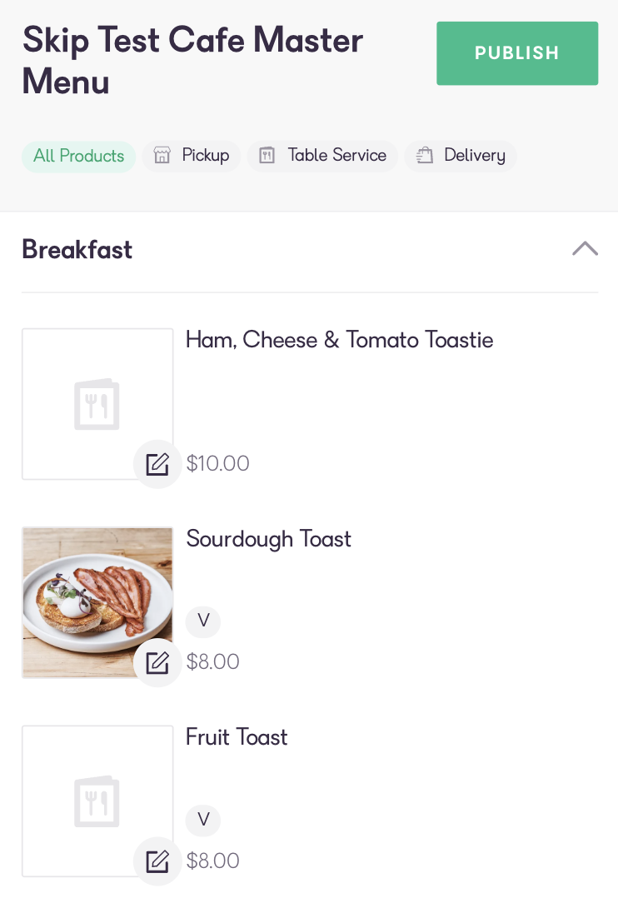Click the edit icon on Ham, Cheese & Tomato Toastie
This screenshot has width=618, height=913.
(x=157, y=464)
